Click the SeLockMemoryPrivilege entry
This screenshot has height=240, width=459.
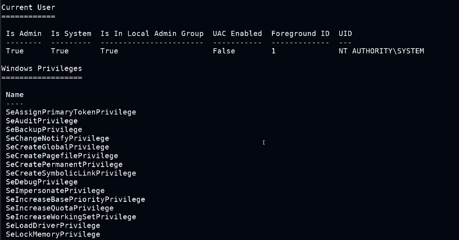pos(53,234)
